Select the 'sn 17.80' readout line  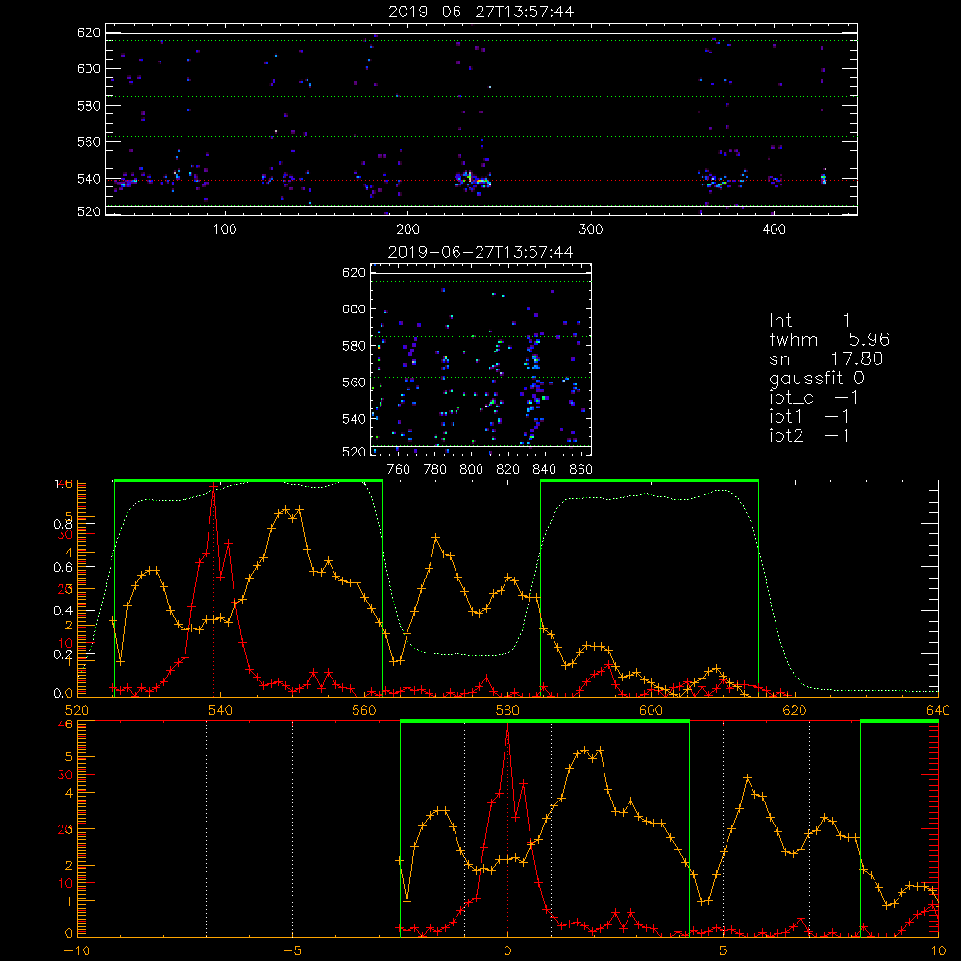click(826, 358)
